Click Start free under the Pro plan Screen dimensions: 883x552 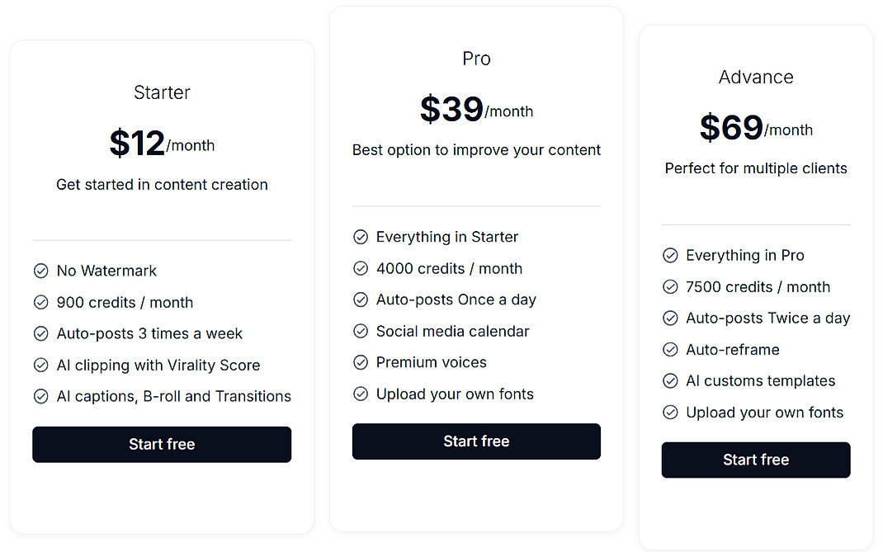tap(476, 441)
